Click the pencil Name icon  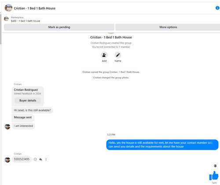[x=118, y=55]
